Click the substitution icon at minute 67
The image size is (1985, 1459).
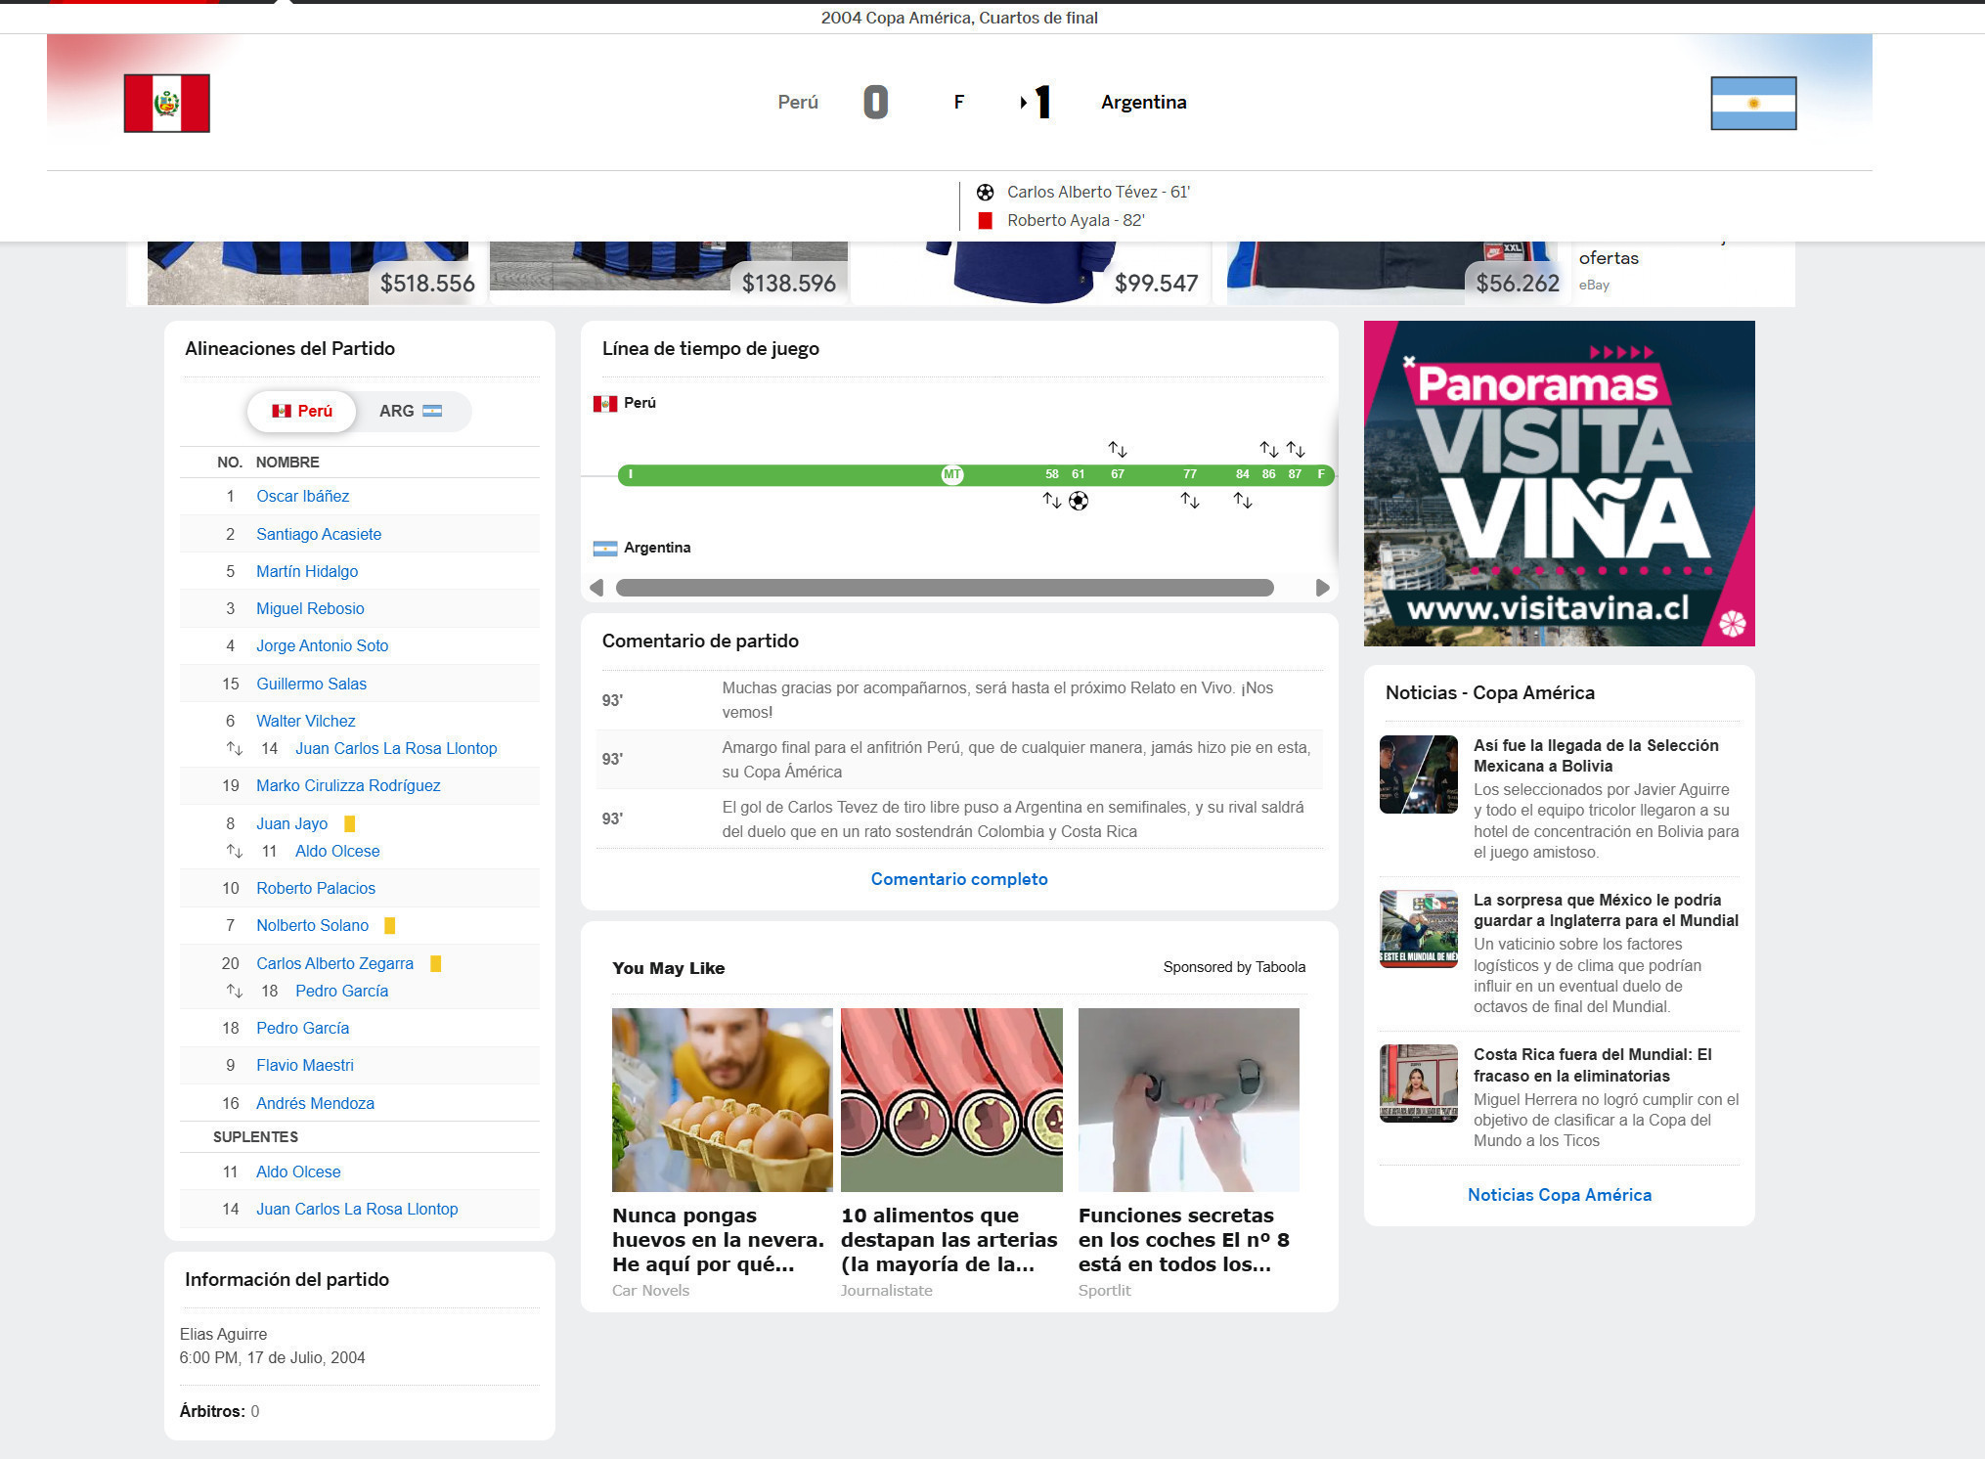tap(1117, 449)
